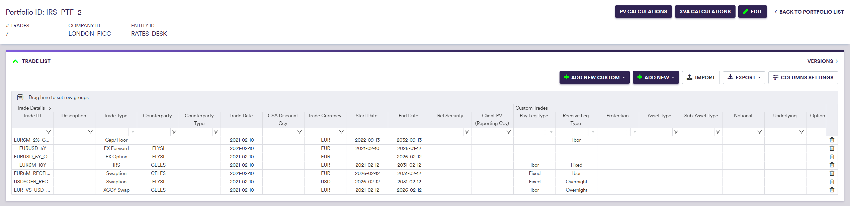Open the Add New Custom dropdown
Screen dimensions: 850x206
[594, 77]
